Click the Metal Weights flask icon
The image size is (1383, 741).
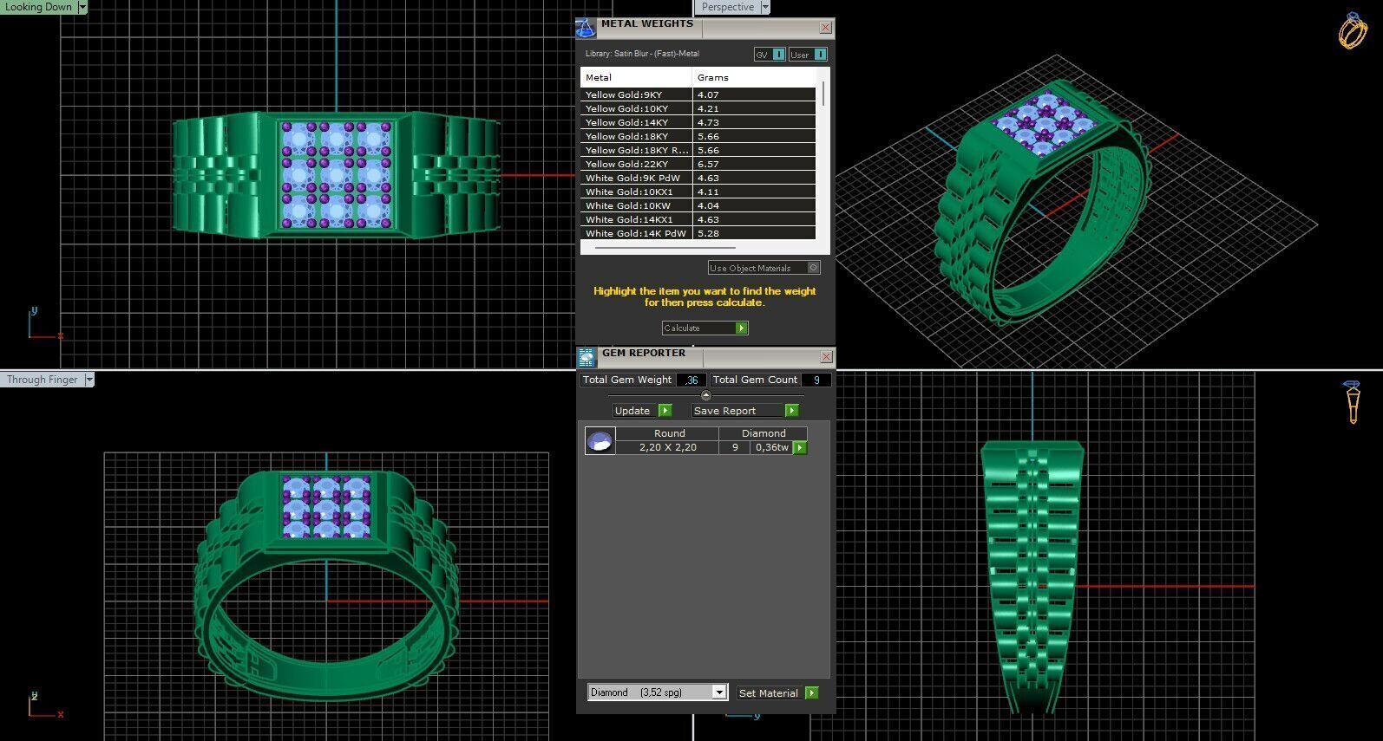[586, 28]
